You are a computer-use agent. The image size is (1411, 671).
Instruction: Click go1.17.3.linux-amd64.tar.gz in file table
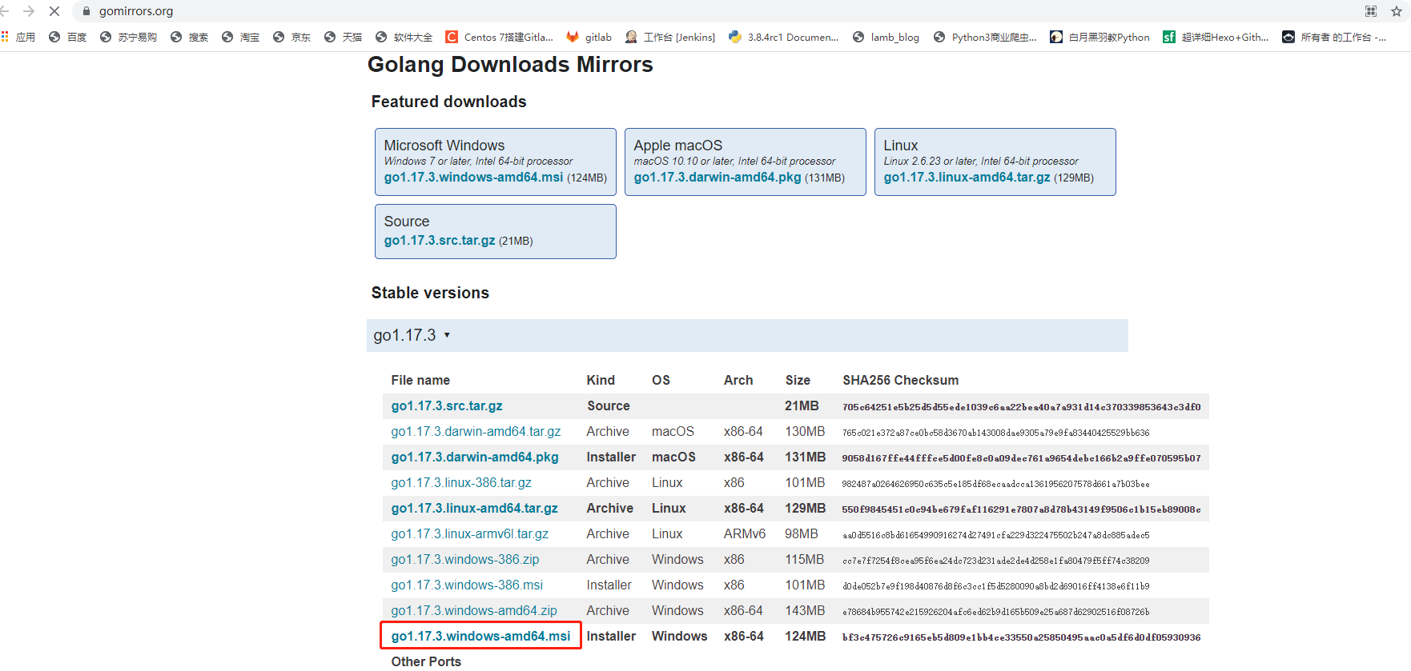click(x=474, y=509)
